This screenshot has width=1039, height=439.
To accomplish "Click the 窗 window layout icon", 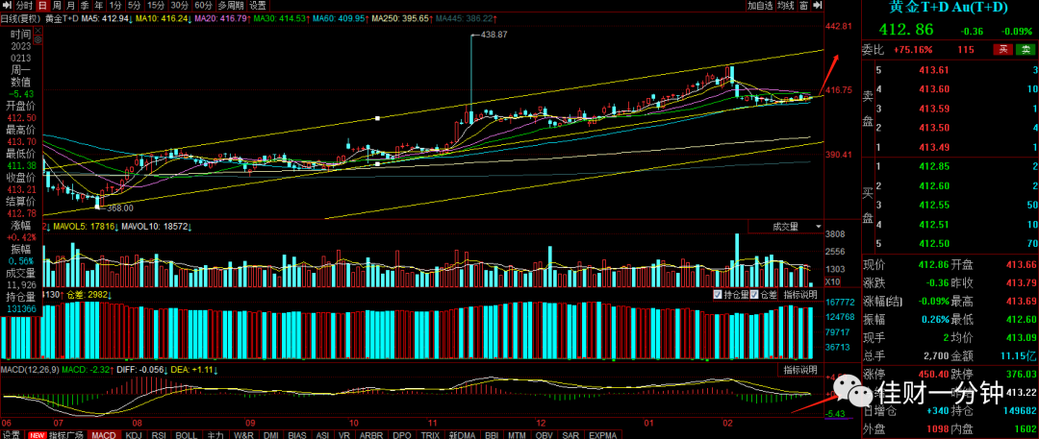I will (x=803, y=6).
